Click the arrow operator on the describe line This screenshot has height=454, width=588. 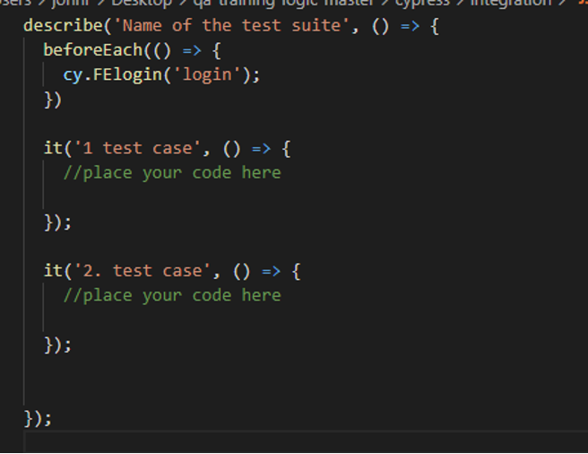tap(410, 26)
